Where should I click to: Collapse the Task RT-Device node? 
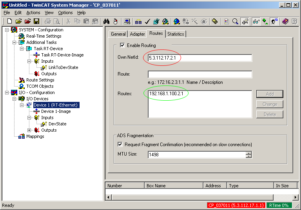pyautogui.click(x=22, y=49)
